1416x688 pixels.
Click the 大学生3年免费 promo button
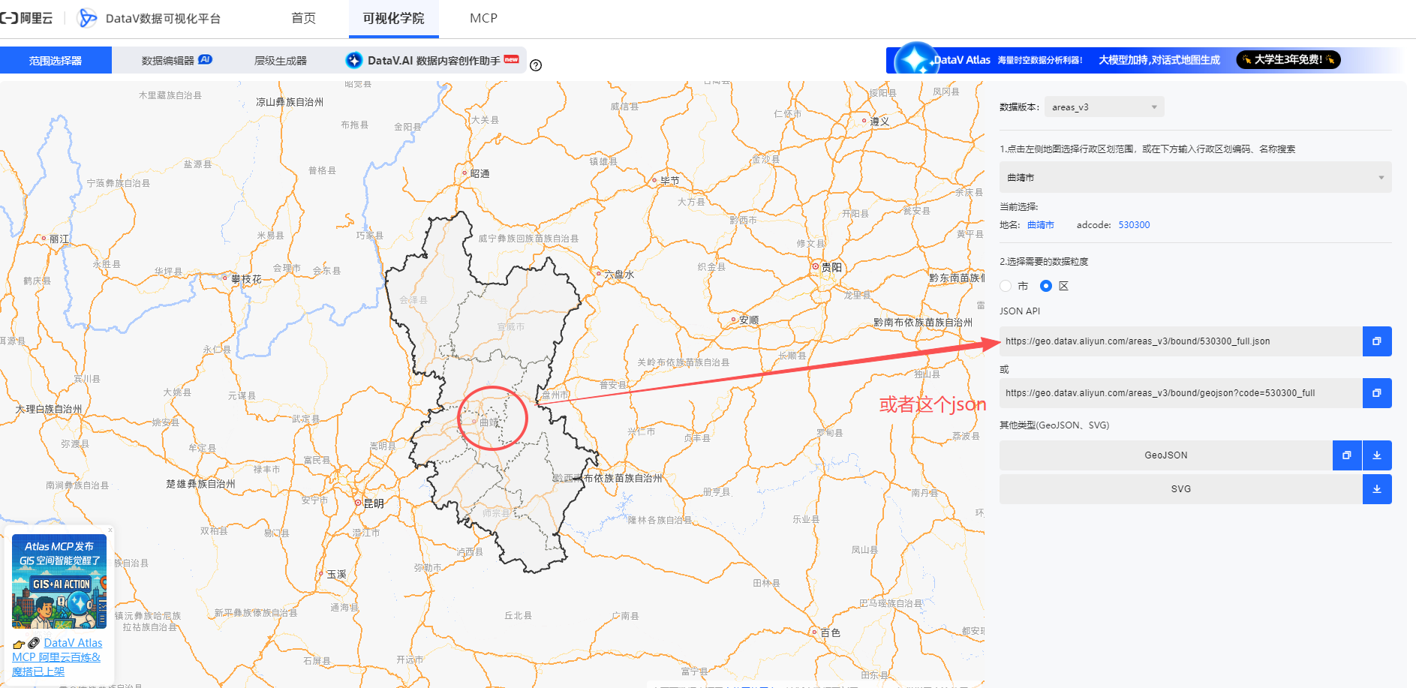click(1288, 59)
